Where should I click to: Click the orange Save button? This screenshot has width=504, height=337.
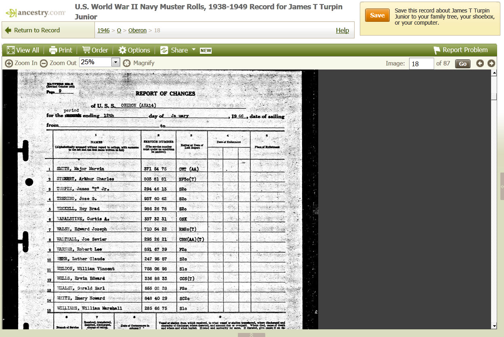click(x=377, y=15)
